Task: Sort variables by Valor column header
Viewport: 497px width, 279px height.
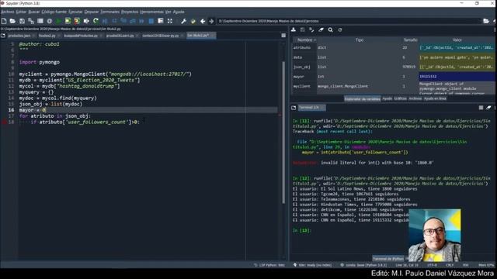Action: tap(457, 40)
